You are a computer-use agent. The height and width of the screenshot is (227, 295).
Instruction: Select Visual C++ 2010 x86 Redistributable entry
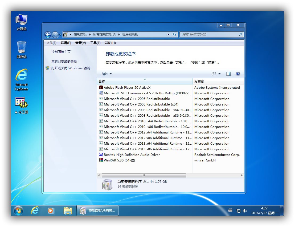coord(145,127)
